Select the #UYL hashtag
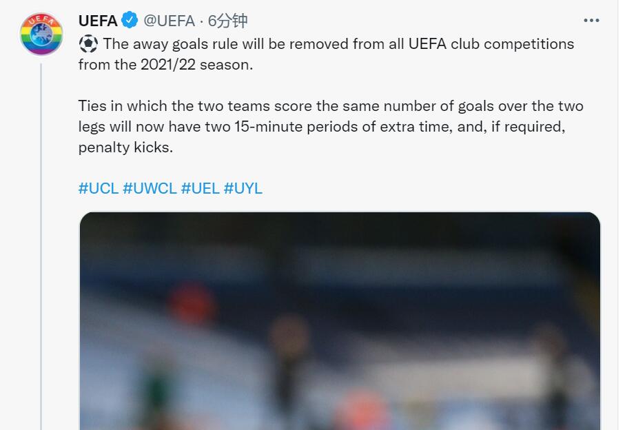 243,188
